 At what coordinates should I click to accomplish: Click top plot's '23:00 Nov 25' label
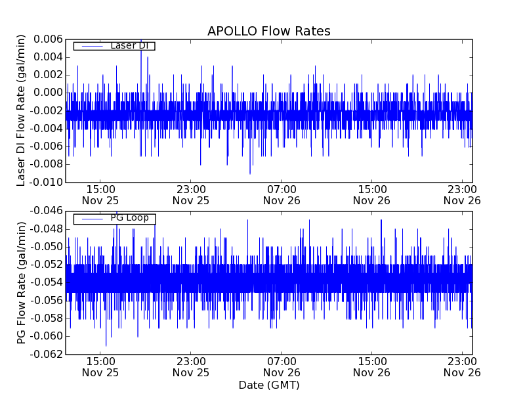point(191,195)
